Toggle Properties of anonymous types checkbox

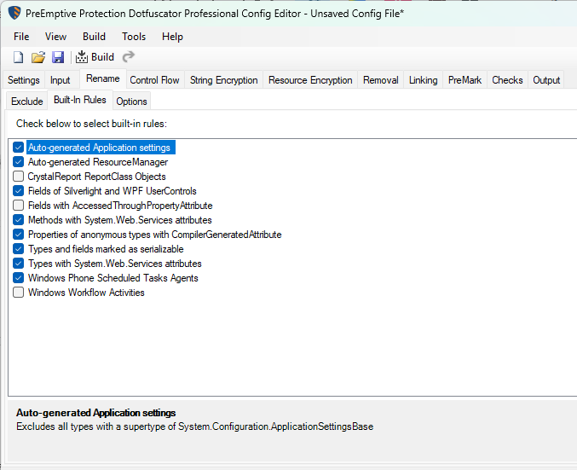tap(19, 235)
